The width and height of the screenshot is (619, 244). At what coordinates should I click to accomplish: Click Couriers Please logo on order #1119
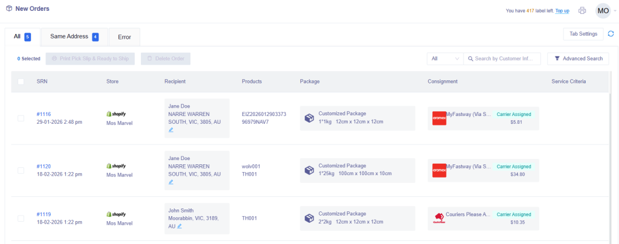[439, 218]
